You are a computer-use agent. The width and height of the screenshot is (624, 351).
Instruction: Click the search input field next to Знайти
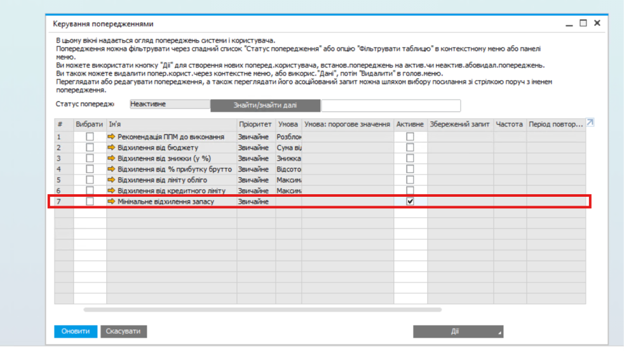point(391,105)
